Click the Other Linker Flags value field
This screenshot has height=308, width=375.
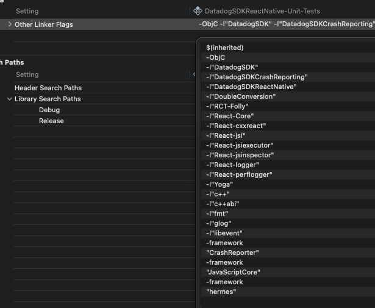(287, 24)
